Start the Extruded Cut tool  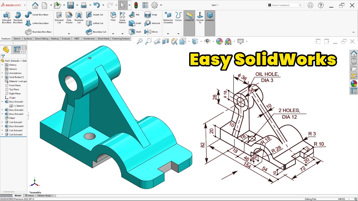pos(59,18)
